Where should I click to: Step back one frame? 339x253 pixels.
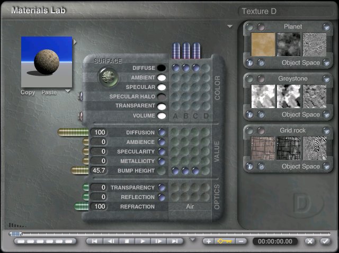(111, 241)
